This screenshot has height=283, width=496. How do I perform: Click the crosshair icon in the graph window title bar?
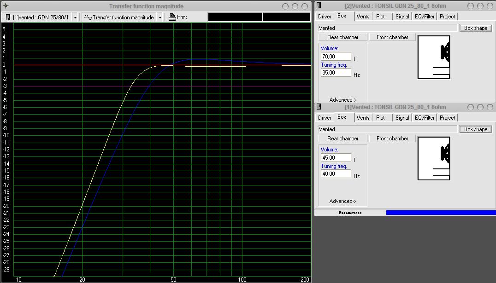(x=6, y=6)
